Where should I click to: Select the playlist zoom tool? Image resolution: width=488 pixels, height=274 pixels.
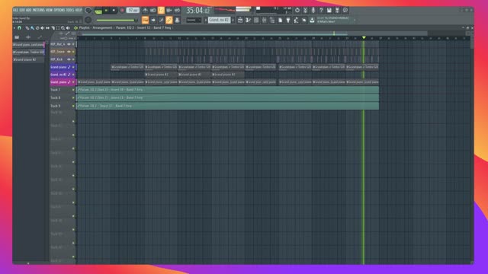(x=63, y=28)
